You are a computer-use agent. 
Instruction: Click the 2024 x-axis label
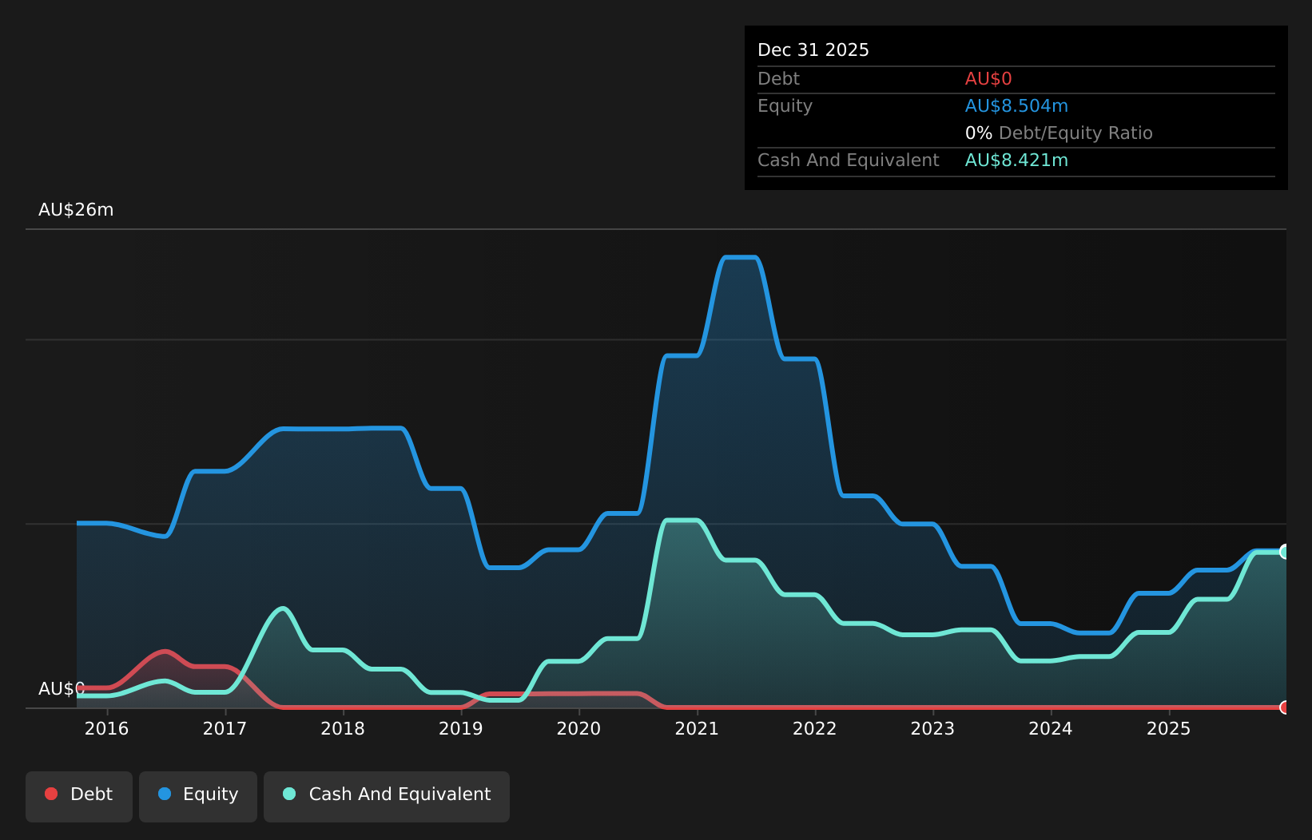(x=1051, y=728)
